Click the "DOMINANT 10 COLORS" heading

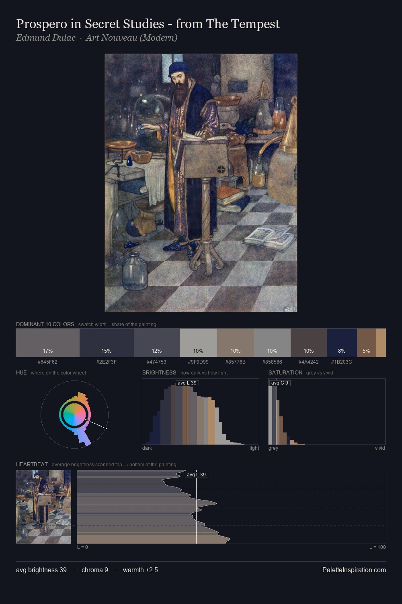(x=45, y=324)
